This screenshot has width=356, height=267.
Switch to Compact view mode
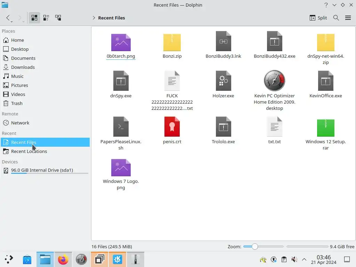(46, 18)
